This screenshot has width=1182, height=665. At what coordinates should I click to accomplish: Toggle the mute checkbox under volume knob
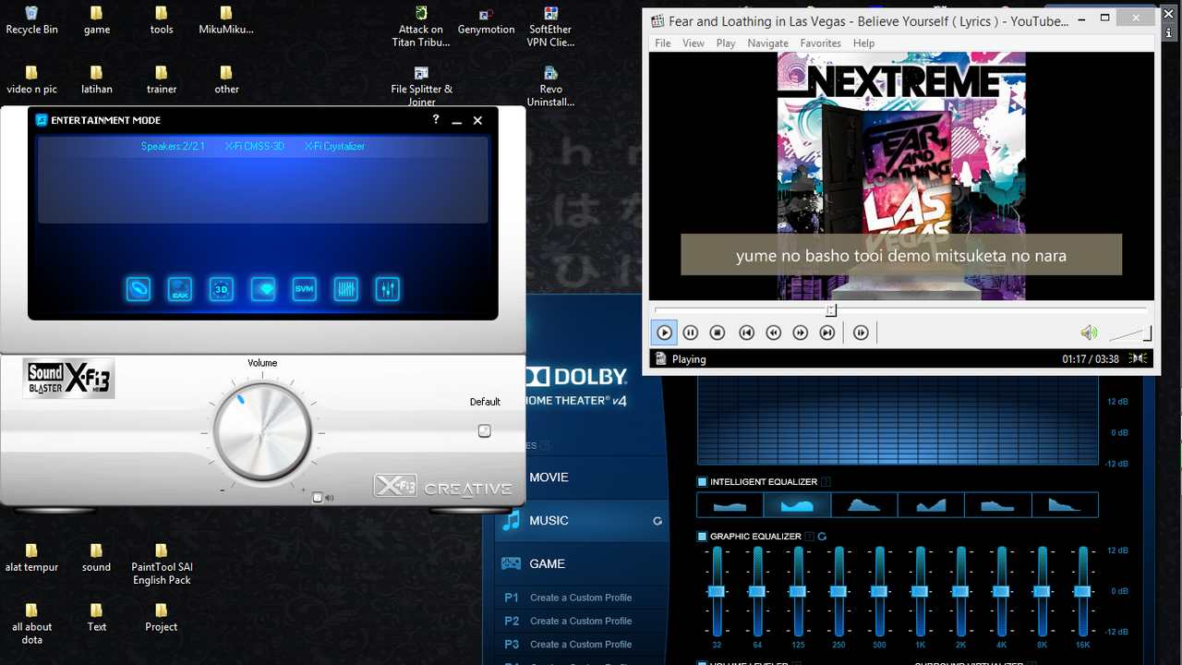(x=317, y=498)
